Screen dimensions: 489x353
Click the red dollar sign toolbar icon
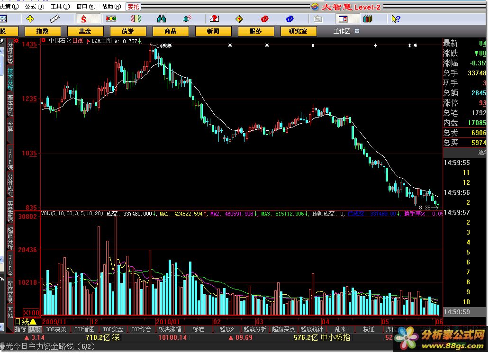[x=84, y=19]
